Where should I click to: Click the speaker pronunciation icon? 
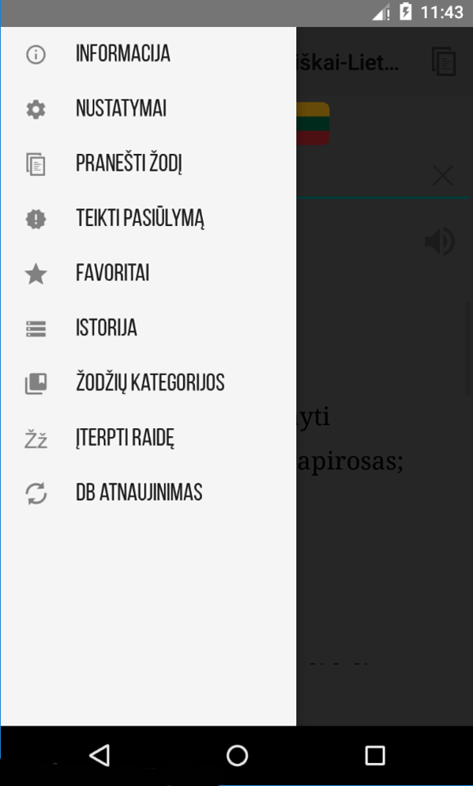(439, 242)
